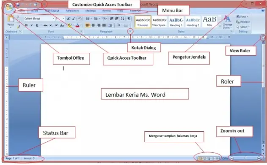Center-align the paragraph text
The height and width of the screenshot is (165, 267).
pyautogui.click(x=93, y=25)
